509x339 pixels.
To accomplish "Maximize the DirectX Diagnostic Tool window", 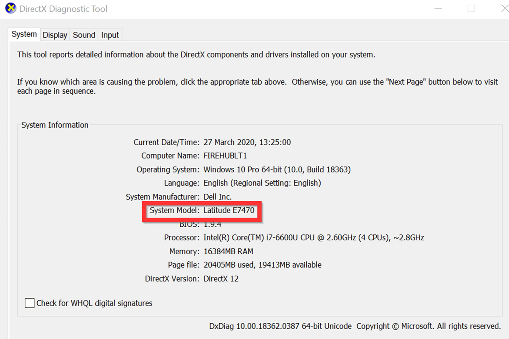I will [471, 8].
